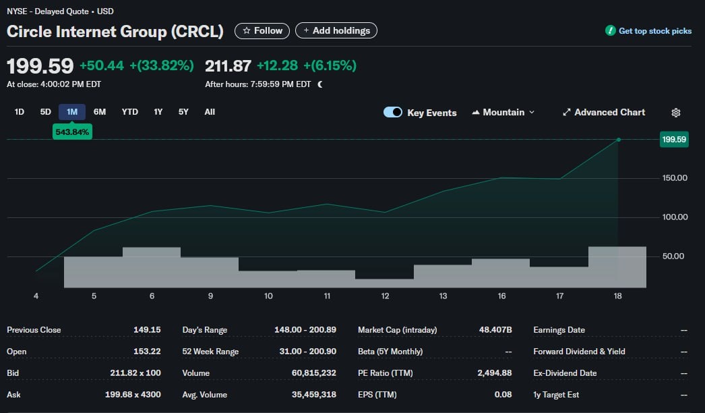Click the Beta (5Y Monthly) label
705x413 pixels.
coord(390,352)
